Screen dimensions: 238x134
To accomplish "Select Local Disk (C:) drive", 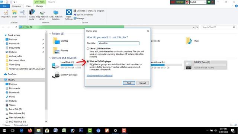I will [x=67, y=65].
